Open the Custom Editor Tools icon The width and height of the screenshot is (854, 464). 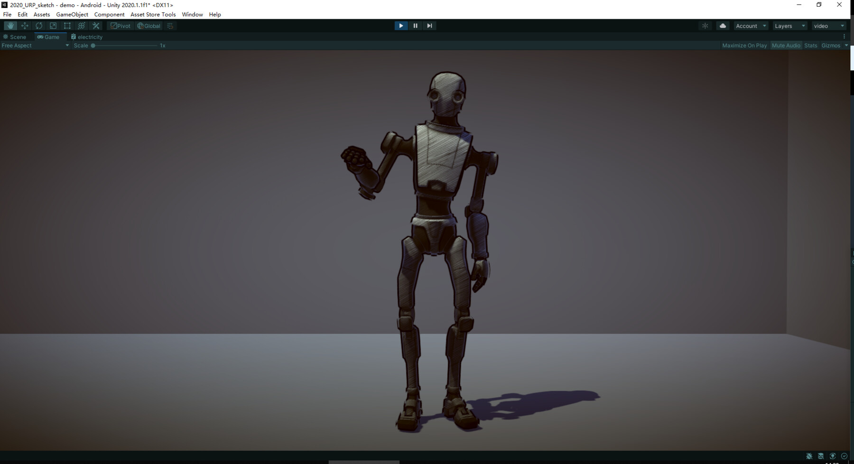pyautogui.click(x=96, y=26)
